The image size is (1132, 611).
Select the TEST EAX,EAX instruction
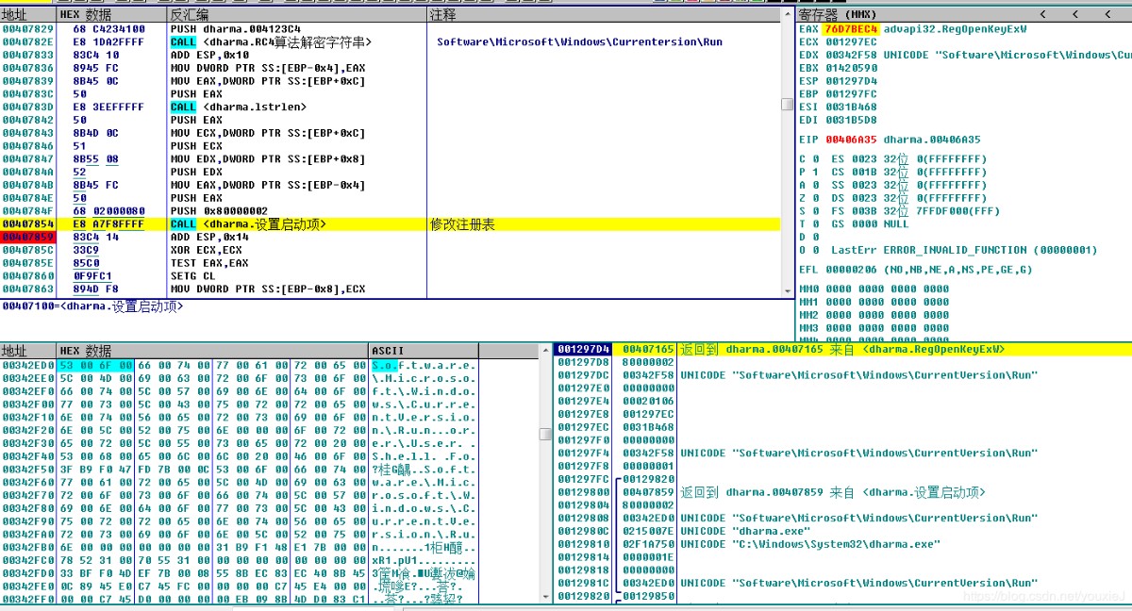(209, 263)
